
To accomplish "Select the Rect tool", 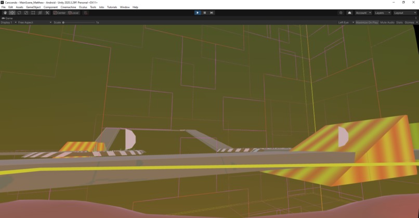I will point(33,13).
